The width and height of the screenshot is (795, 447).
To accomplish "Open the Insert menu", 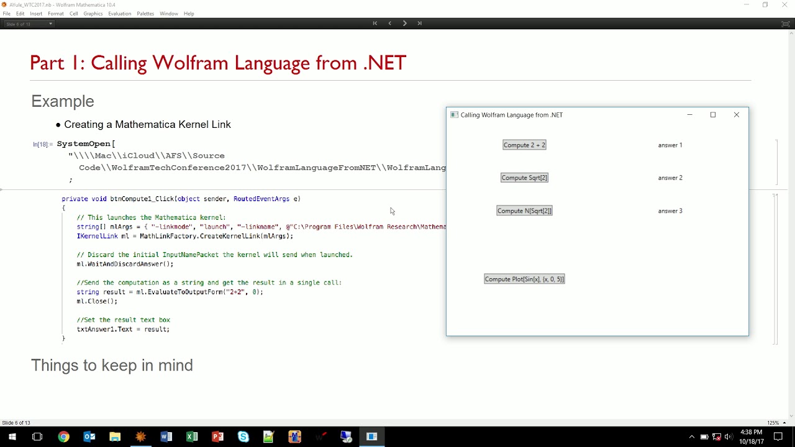I will [36, 14].
